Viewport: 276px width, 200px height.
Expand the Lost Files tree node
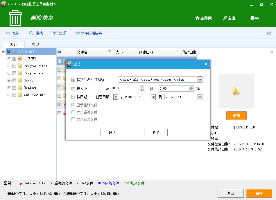point(9,59)
